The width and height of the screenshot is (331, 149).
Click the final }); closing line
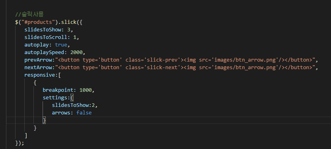[20, 143]
